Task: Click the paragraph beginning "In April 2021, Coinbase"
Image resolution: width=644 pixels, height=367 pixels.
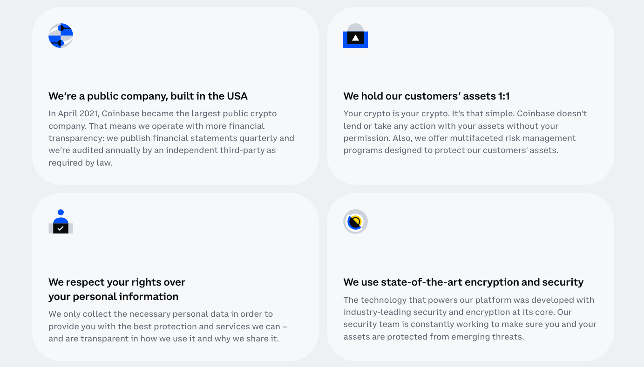Action: click(171, 138)
